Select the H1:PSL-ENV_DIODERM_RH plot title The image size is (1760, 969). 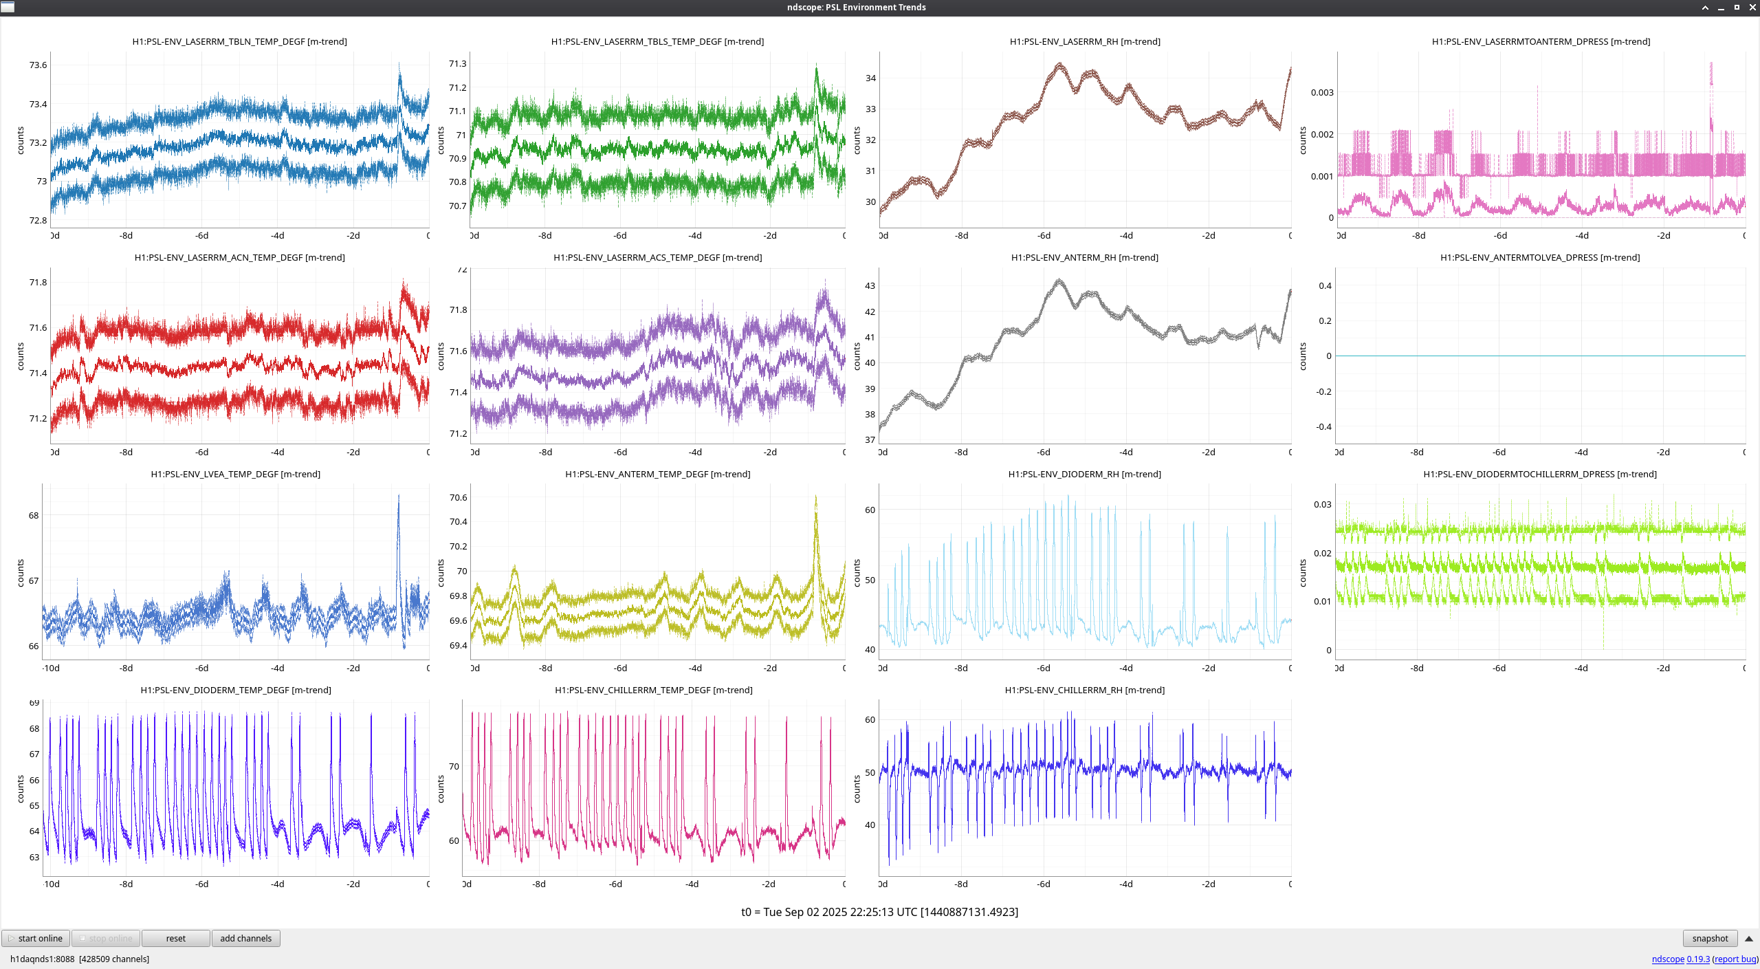pos(1084,474)
